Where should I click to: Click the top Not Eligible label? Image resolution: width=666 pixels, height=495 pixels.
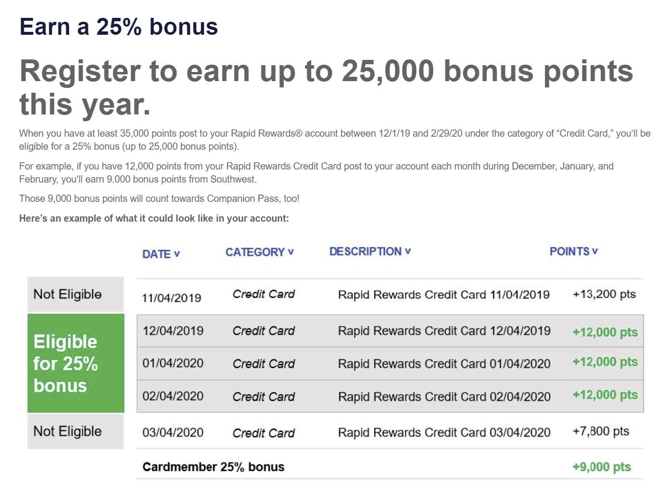(76, 294)
